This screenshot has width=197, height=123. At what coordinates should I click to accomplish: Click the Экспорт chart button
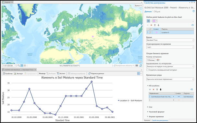tap(18, 74)
